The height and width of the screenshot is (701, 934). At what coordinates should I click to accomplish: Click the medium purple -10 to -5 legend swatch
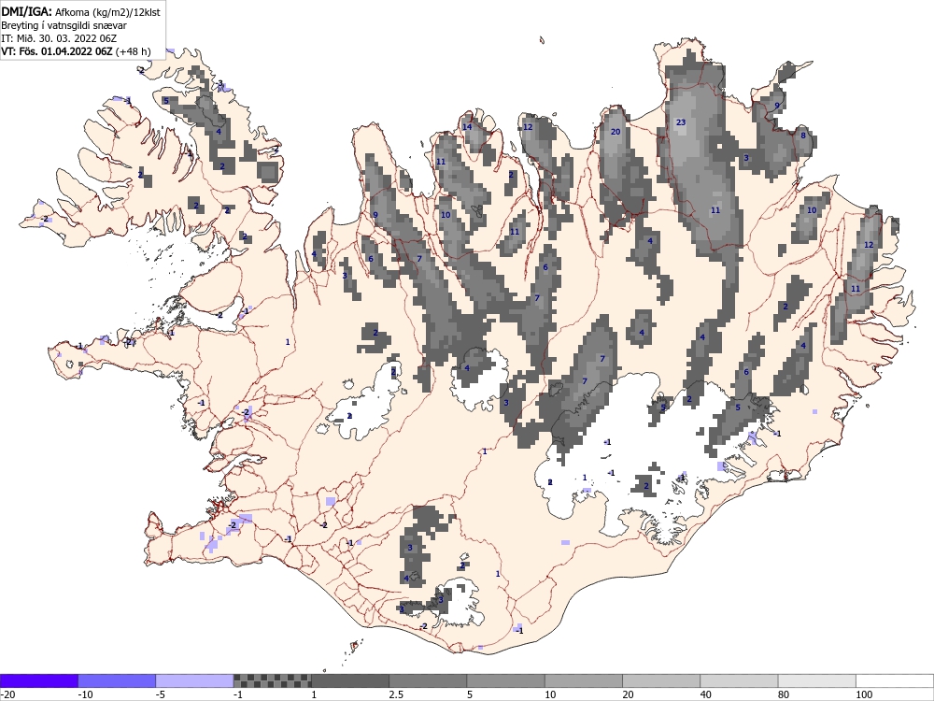(117, 680)
